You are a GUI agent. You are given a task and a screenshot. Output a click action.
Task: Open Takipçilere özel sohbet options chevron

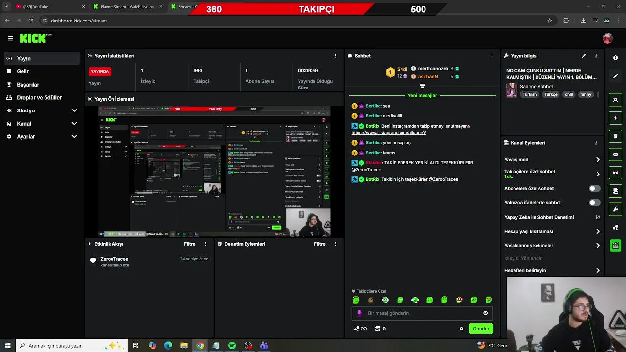click(598, 174)
